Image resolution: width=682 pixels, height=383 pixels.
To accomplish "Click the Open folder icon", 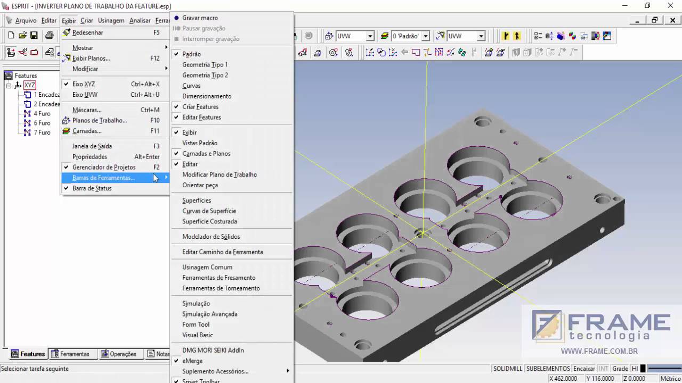I will pos(22,36).
